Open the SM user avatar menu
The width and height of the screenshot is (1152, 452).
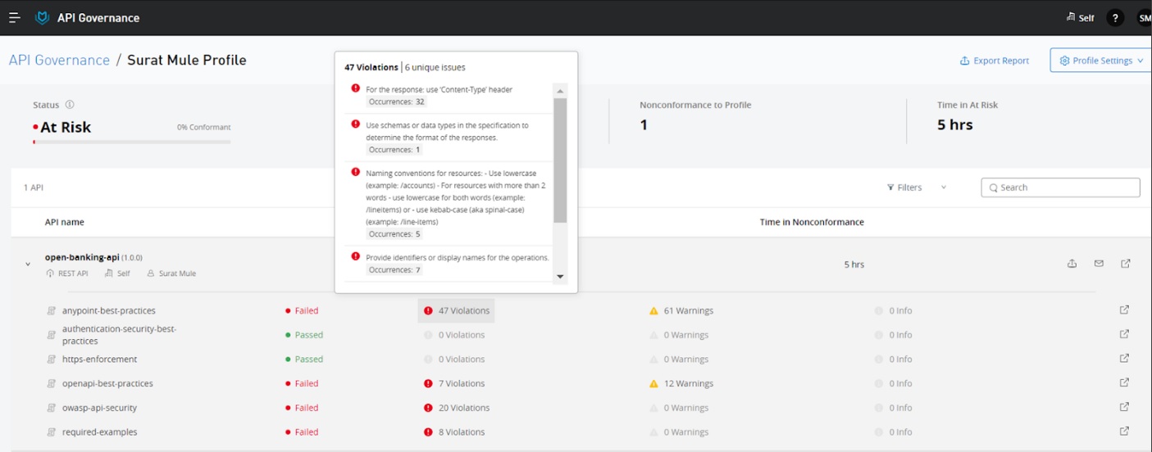point(1144,18)
